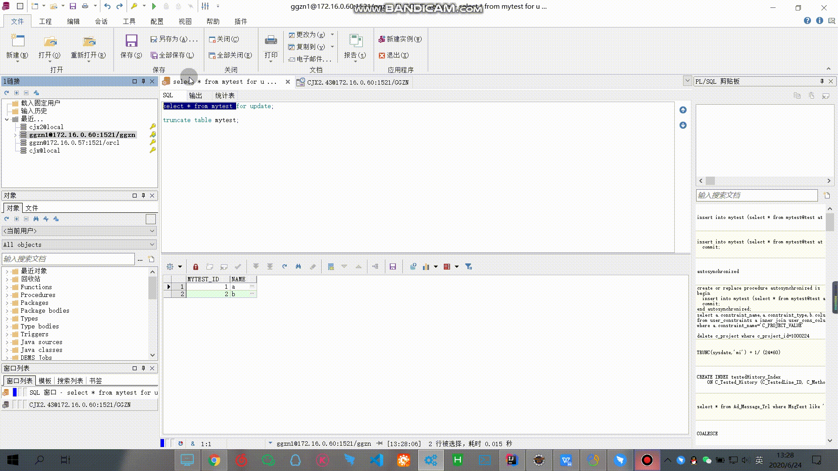Click the red lock Edit Data icon above results
The image size is (838, 471).
tap(196, 266)
